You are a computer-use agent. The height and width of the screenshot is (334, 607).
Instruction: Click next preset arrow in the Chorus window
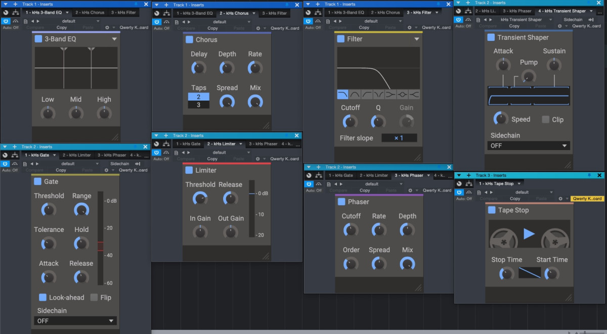point(189,22)
